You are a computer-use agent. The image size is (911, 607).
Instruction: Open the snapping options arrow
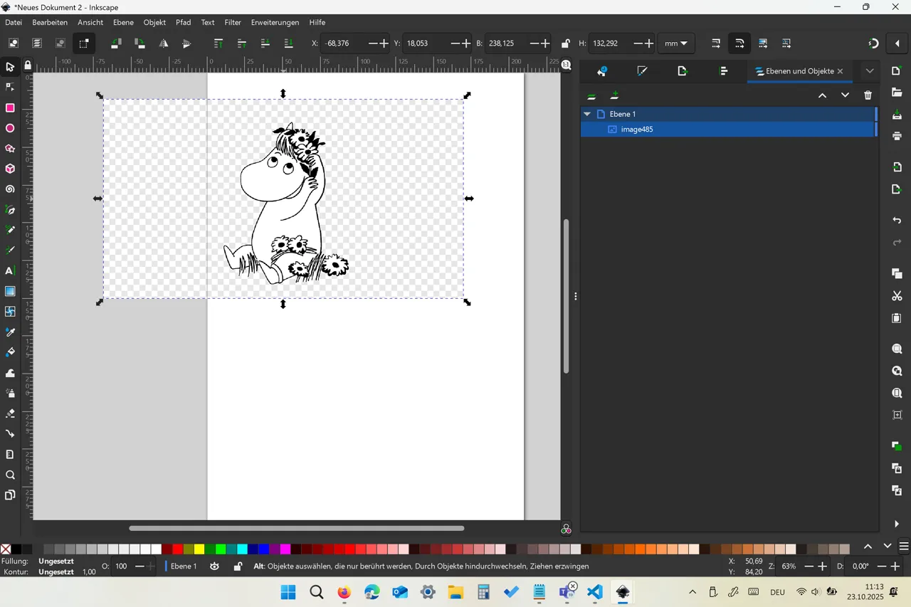click(x=897, y=43)
